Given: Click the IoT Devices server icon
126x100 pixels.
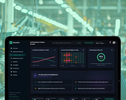Looking at the screenshot, I should tap(11, 68).
